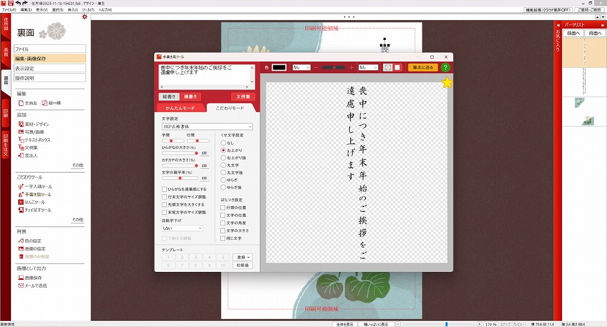Open the 登録 template dropdown button
The width and height of the screenshot is (607, 327).
[x=243, y=257]
